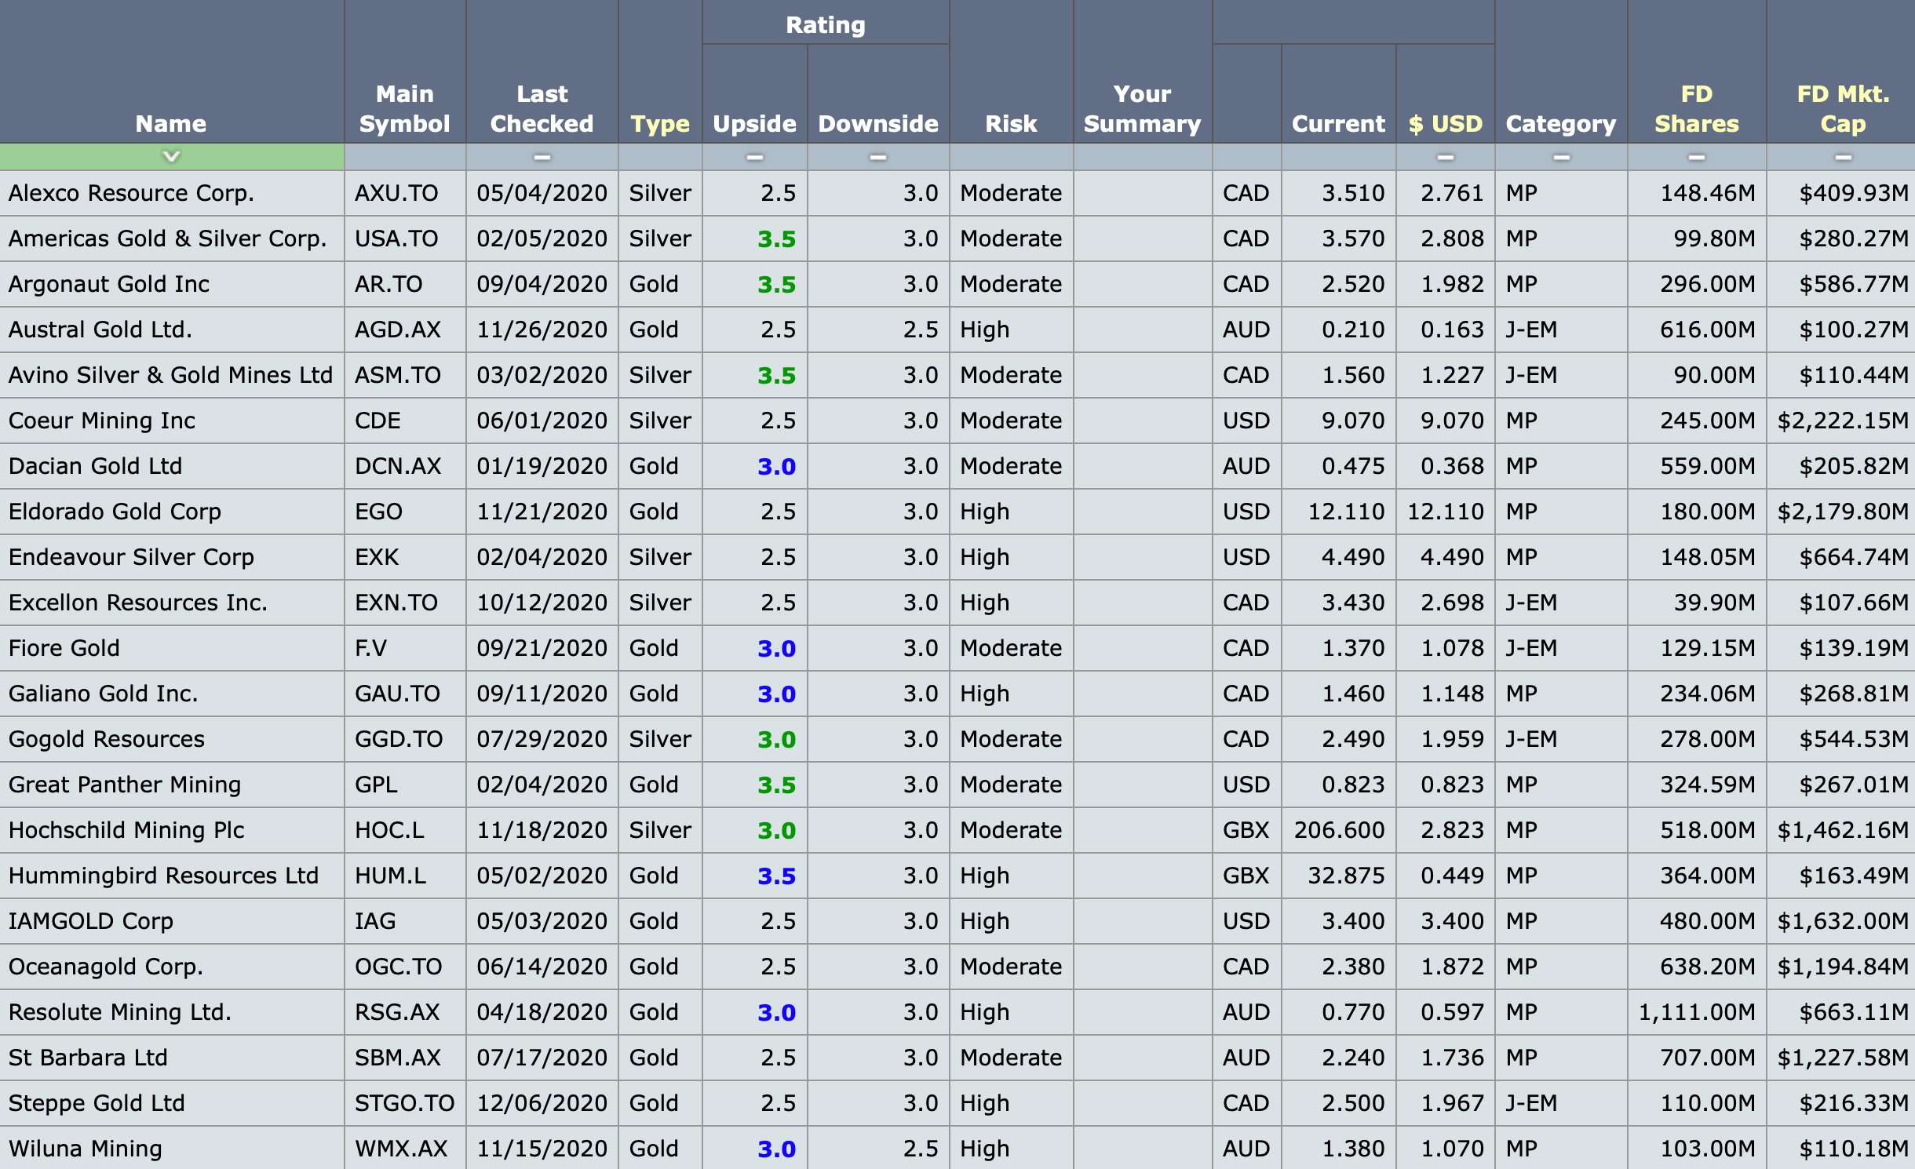Click the sort dash under Last Checked
The height and width of the screenshot is (1169, 1915).
[542, 157]
